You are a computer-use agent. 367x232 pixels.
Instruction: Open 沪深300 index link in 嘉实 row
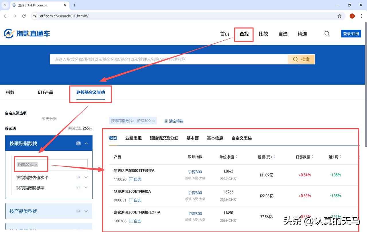(195, 214)
